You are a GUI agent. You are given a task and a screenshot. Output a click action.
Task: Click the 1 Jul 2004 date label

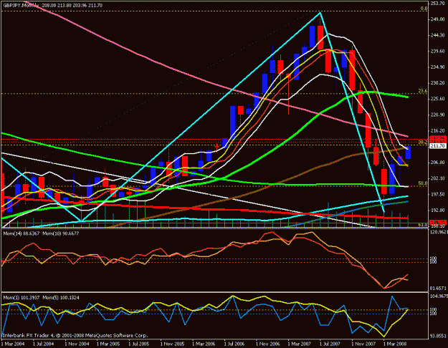[x=44, y=344]
